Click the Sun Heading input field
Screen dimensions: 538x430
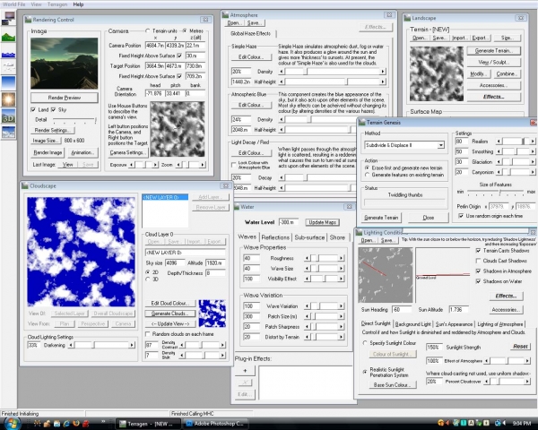tap(402, 310)
